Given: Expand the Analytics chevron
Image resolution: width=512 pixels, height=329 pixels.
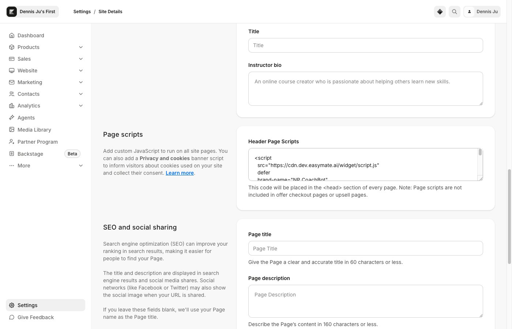Looking at the screenshot, I should click(x=81, y=106).
